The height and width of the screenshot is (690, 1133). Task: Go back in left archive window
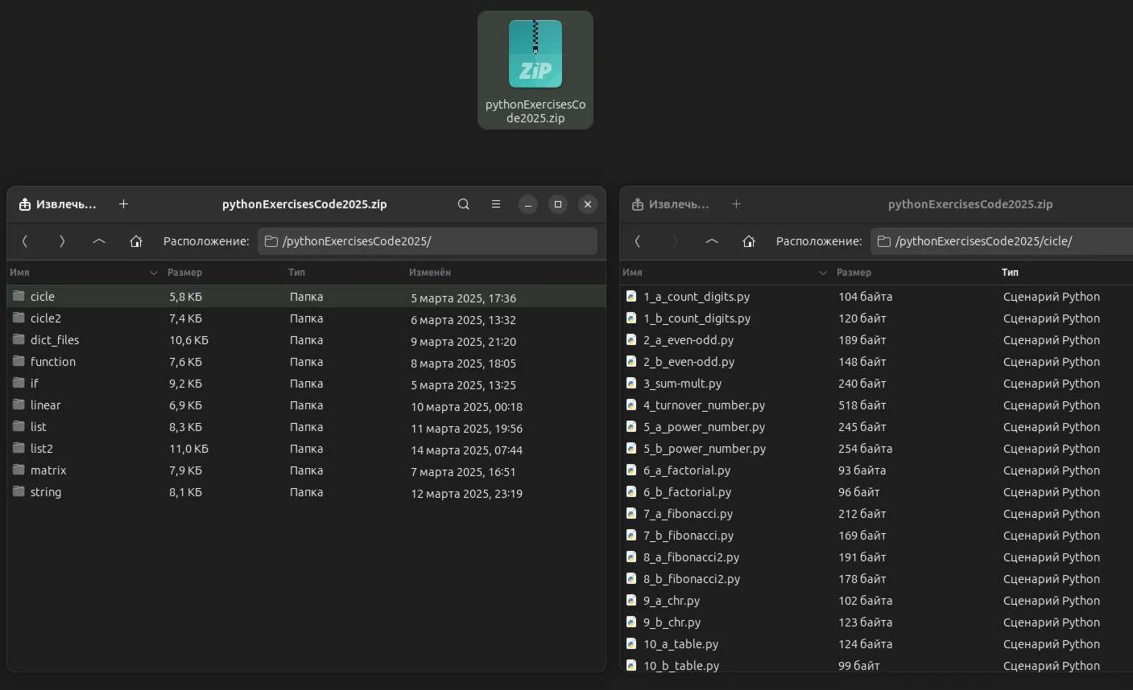point(25,241)
